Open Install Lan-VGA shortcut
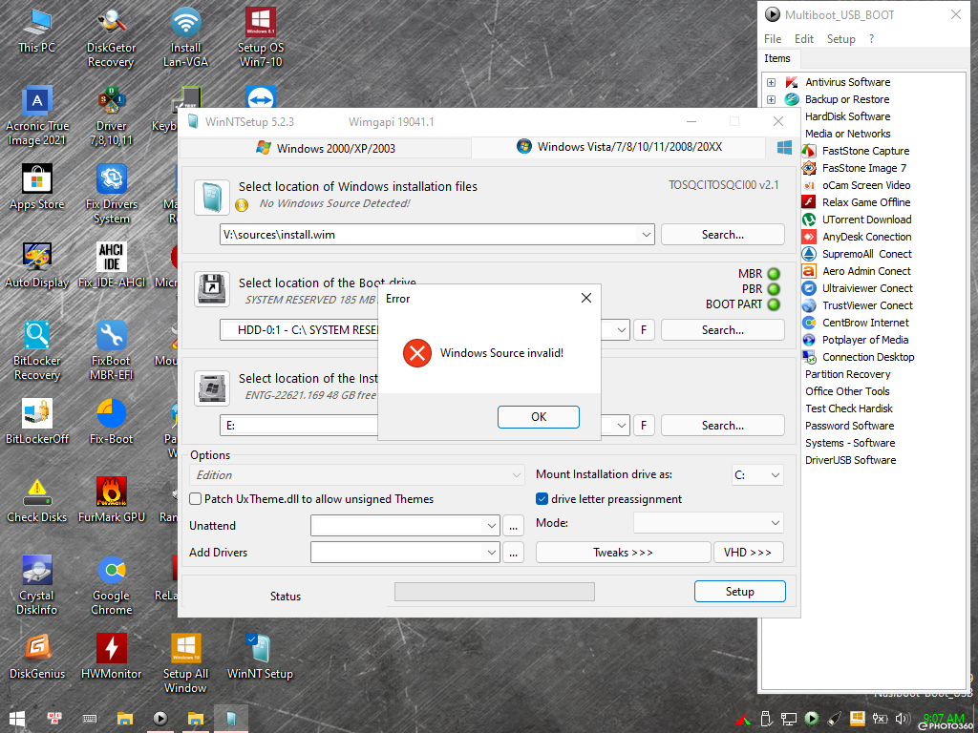978x733 pixels. 185,38
